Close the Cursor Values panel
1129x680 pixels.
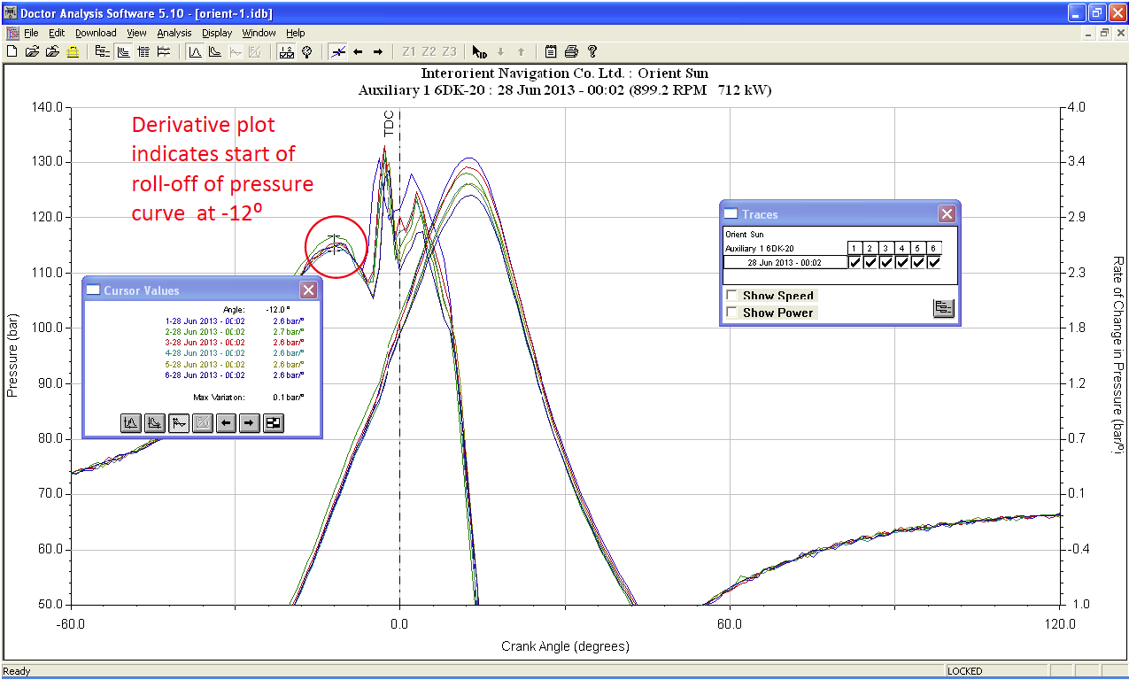click(308, 290)
